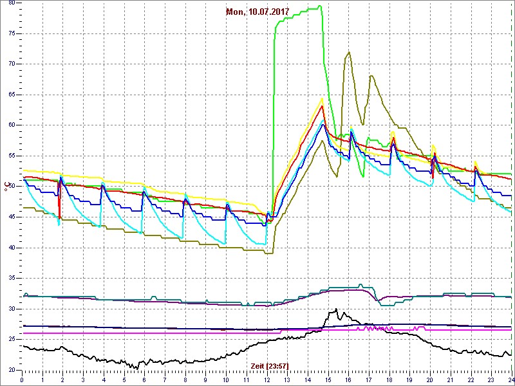Click hour 18 on the time axis

coord(389,380)
